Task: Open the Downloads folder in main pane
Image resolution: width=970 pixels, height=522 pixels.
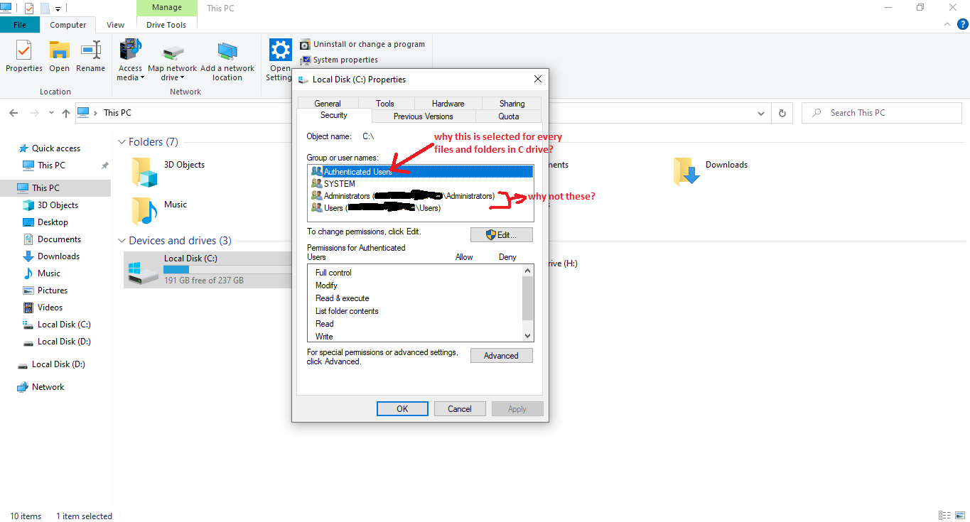Action: (687, 171)
